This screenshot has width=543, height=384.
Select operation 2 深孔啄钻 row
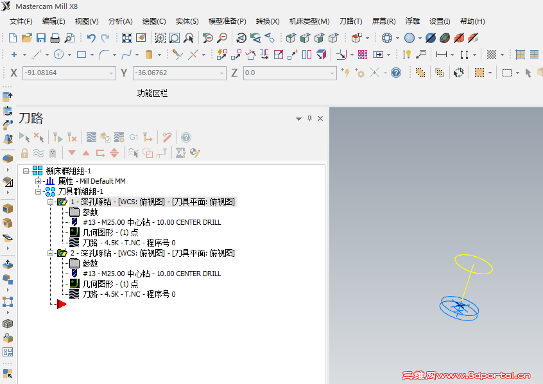click(153, 254)
